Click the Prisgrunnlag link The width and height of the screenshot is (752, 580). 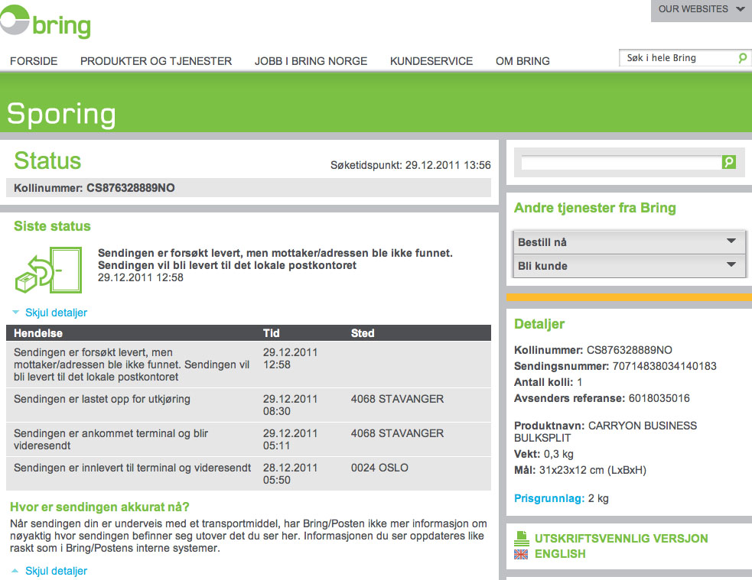(549, 498)
